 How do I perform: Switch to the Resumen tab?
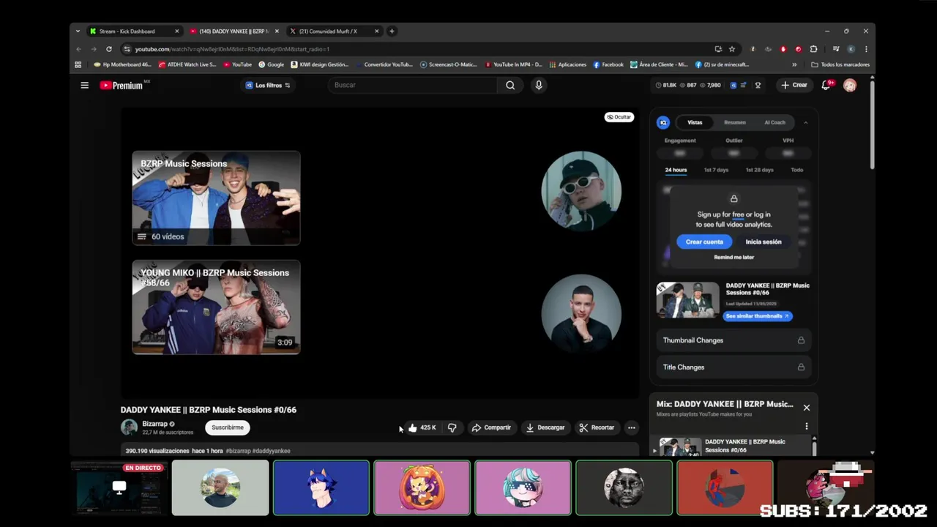(735, 122)
